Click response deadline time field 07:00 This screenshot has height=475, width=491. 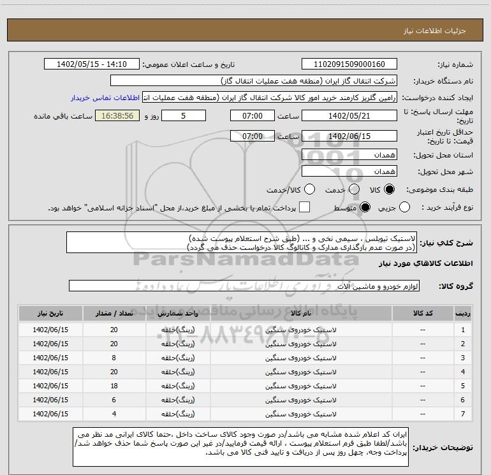[x=253, y=115]
